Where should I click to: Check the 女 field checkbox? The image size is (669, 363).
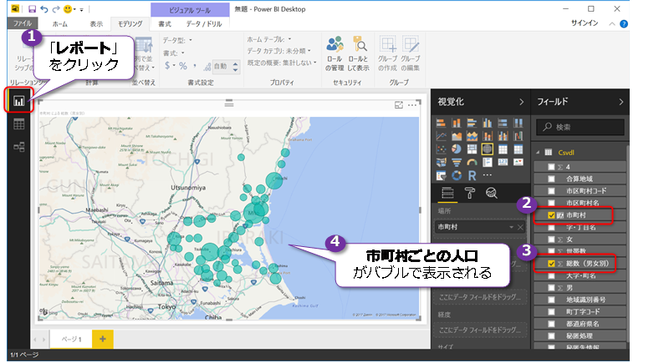pos(551,239)
